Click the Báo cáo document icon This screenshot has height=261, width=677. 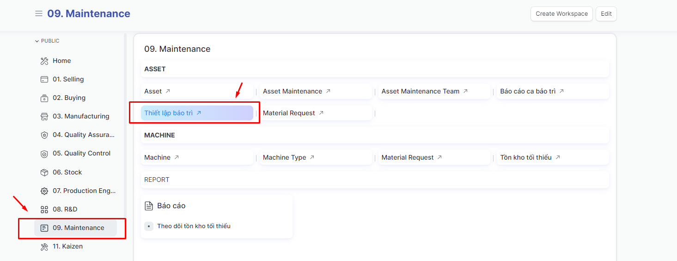(148, 206)
